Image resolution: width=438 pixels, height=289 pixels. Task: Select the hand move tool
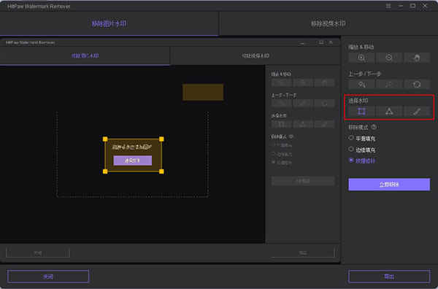(417, 58)
